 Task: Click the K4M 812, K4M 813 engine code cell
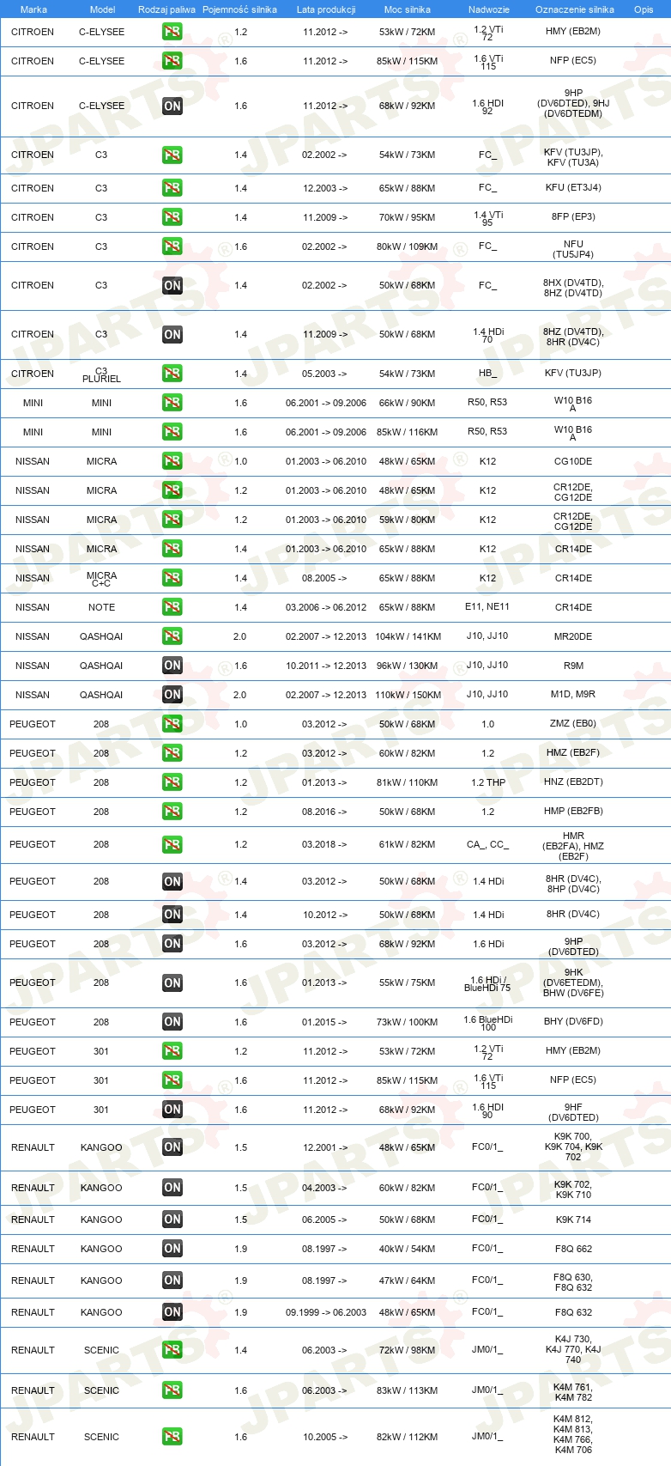click(573, 1434)
